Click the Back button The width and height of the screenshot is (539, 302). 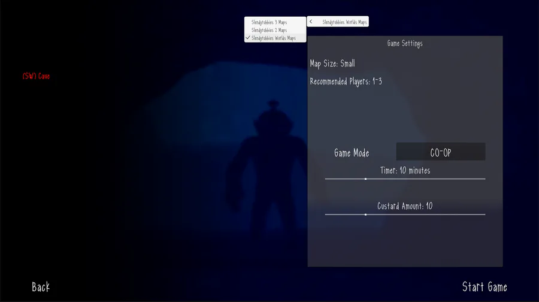coord(41,287)
